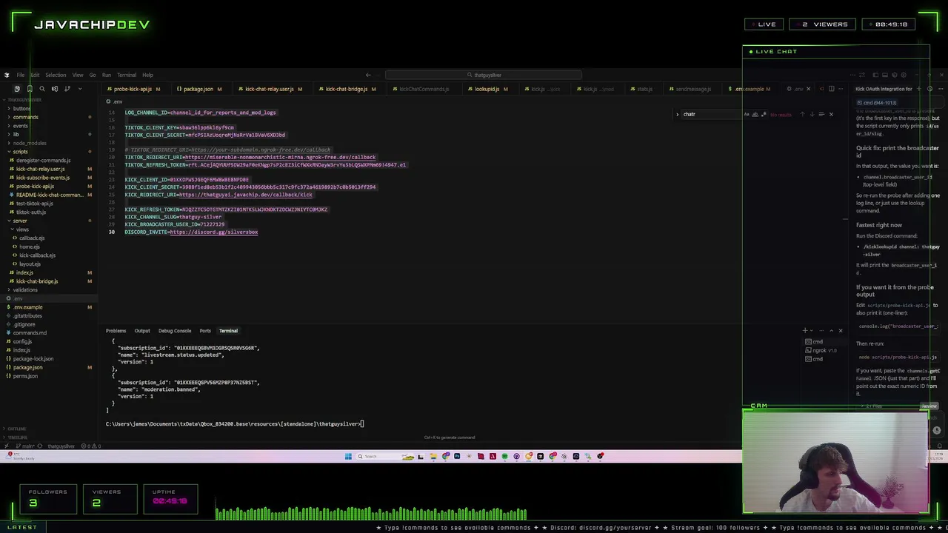The height and width of the screenshot is (533, 948).
Task: Click find in selection icon in find widget
Action: tap(821, 114)
